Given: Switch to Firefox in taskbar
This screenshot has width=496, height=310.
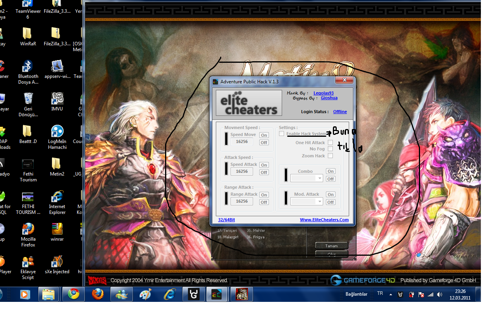Looking at the screenshot, I should point(98,294).
